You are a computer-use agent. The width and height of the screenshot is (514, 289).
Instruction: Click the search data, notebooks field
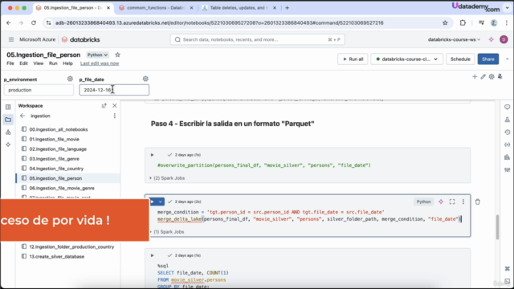pyautogui.click(x=257, y=39)
